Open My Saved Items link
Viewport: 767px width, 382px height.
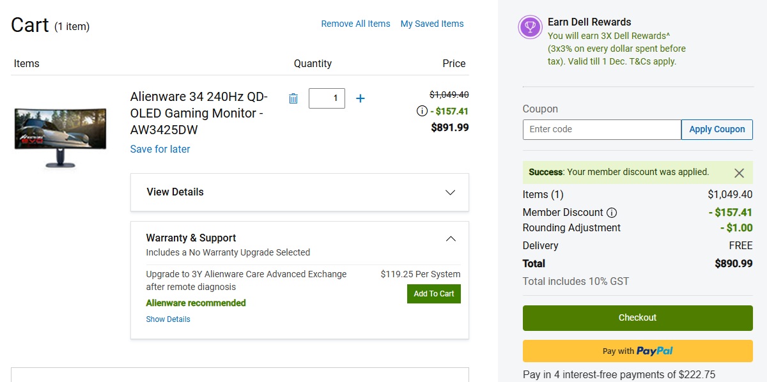click(432, 24)
